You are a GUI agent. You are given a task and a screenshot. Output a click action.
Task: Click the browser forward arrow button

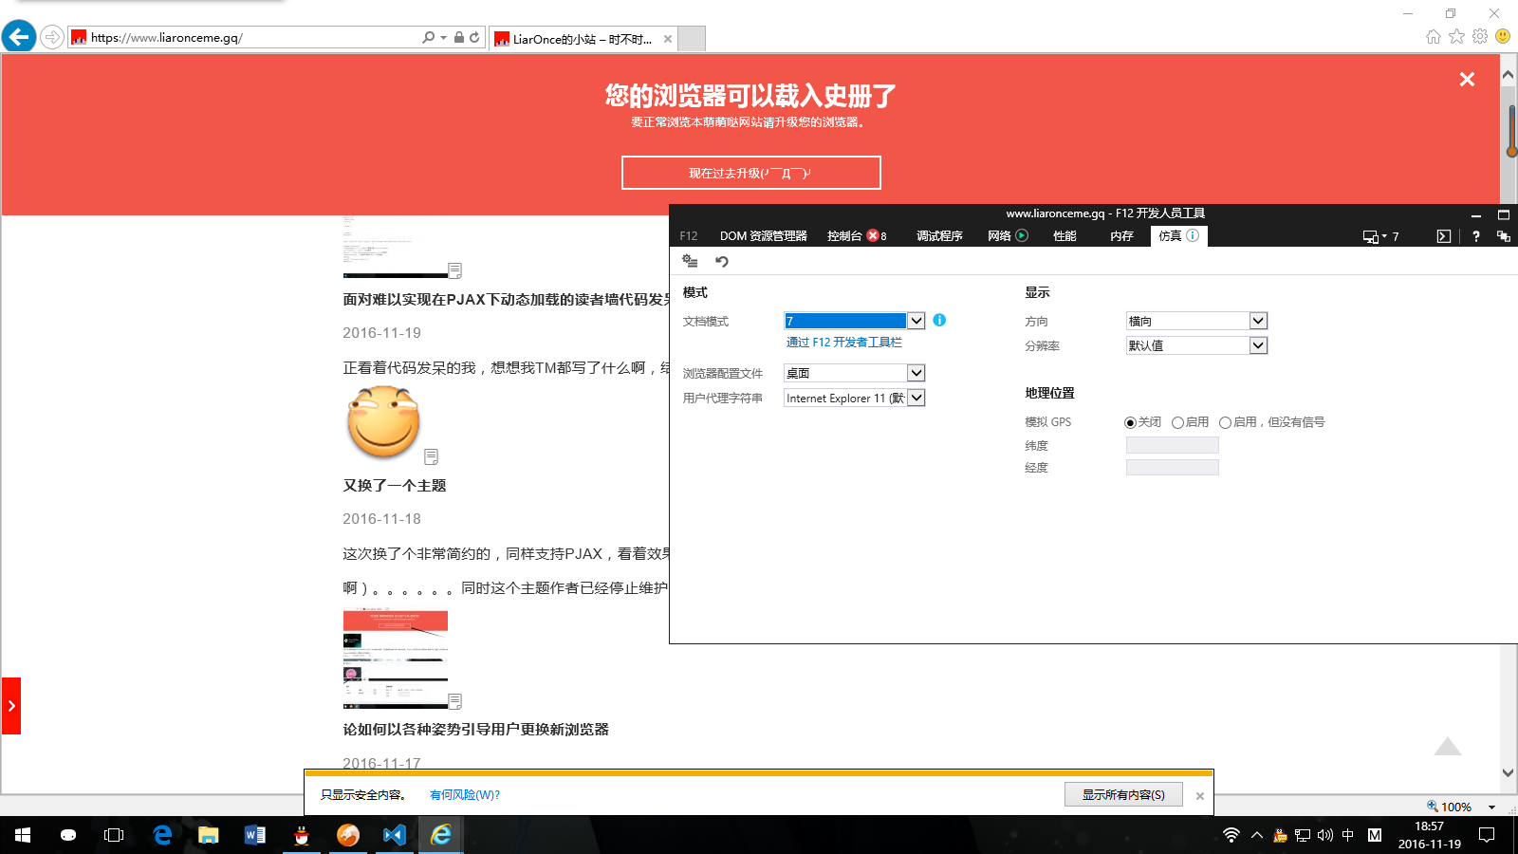(x=52, y=38)
